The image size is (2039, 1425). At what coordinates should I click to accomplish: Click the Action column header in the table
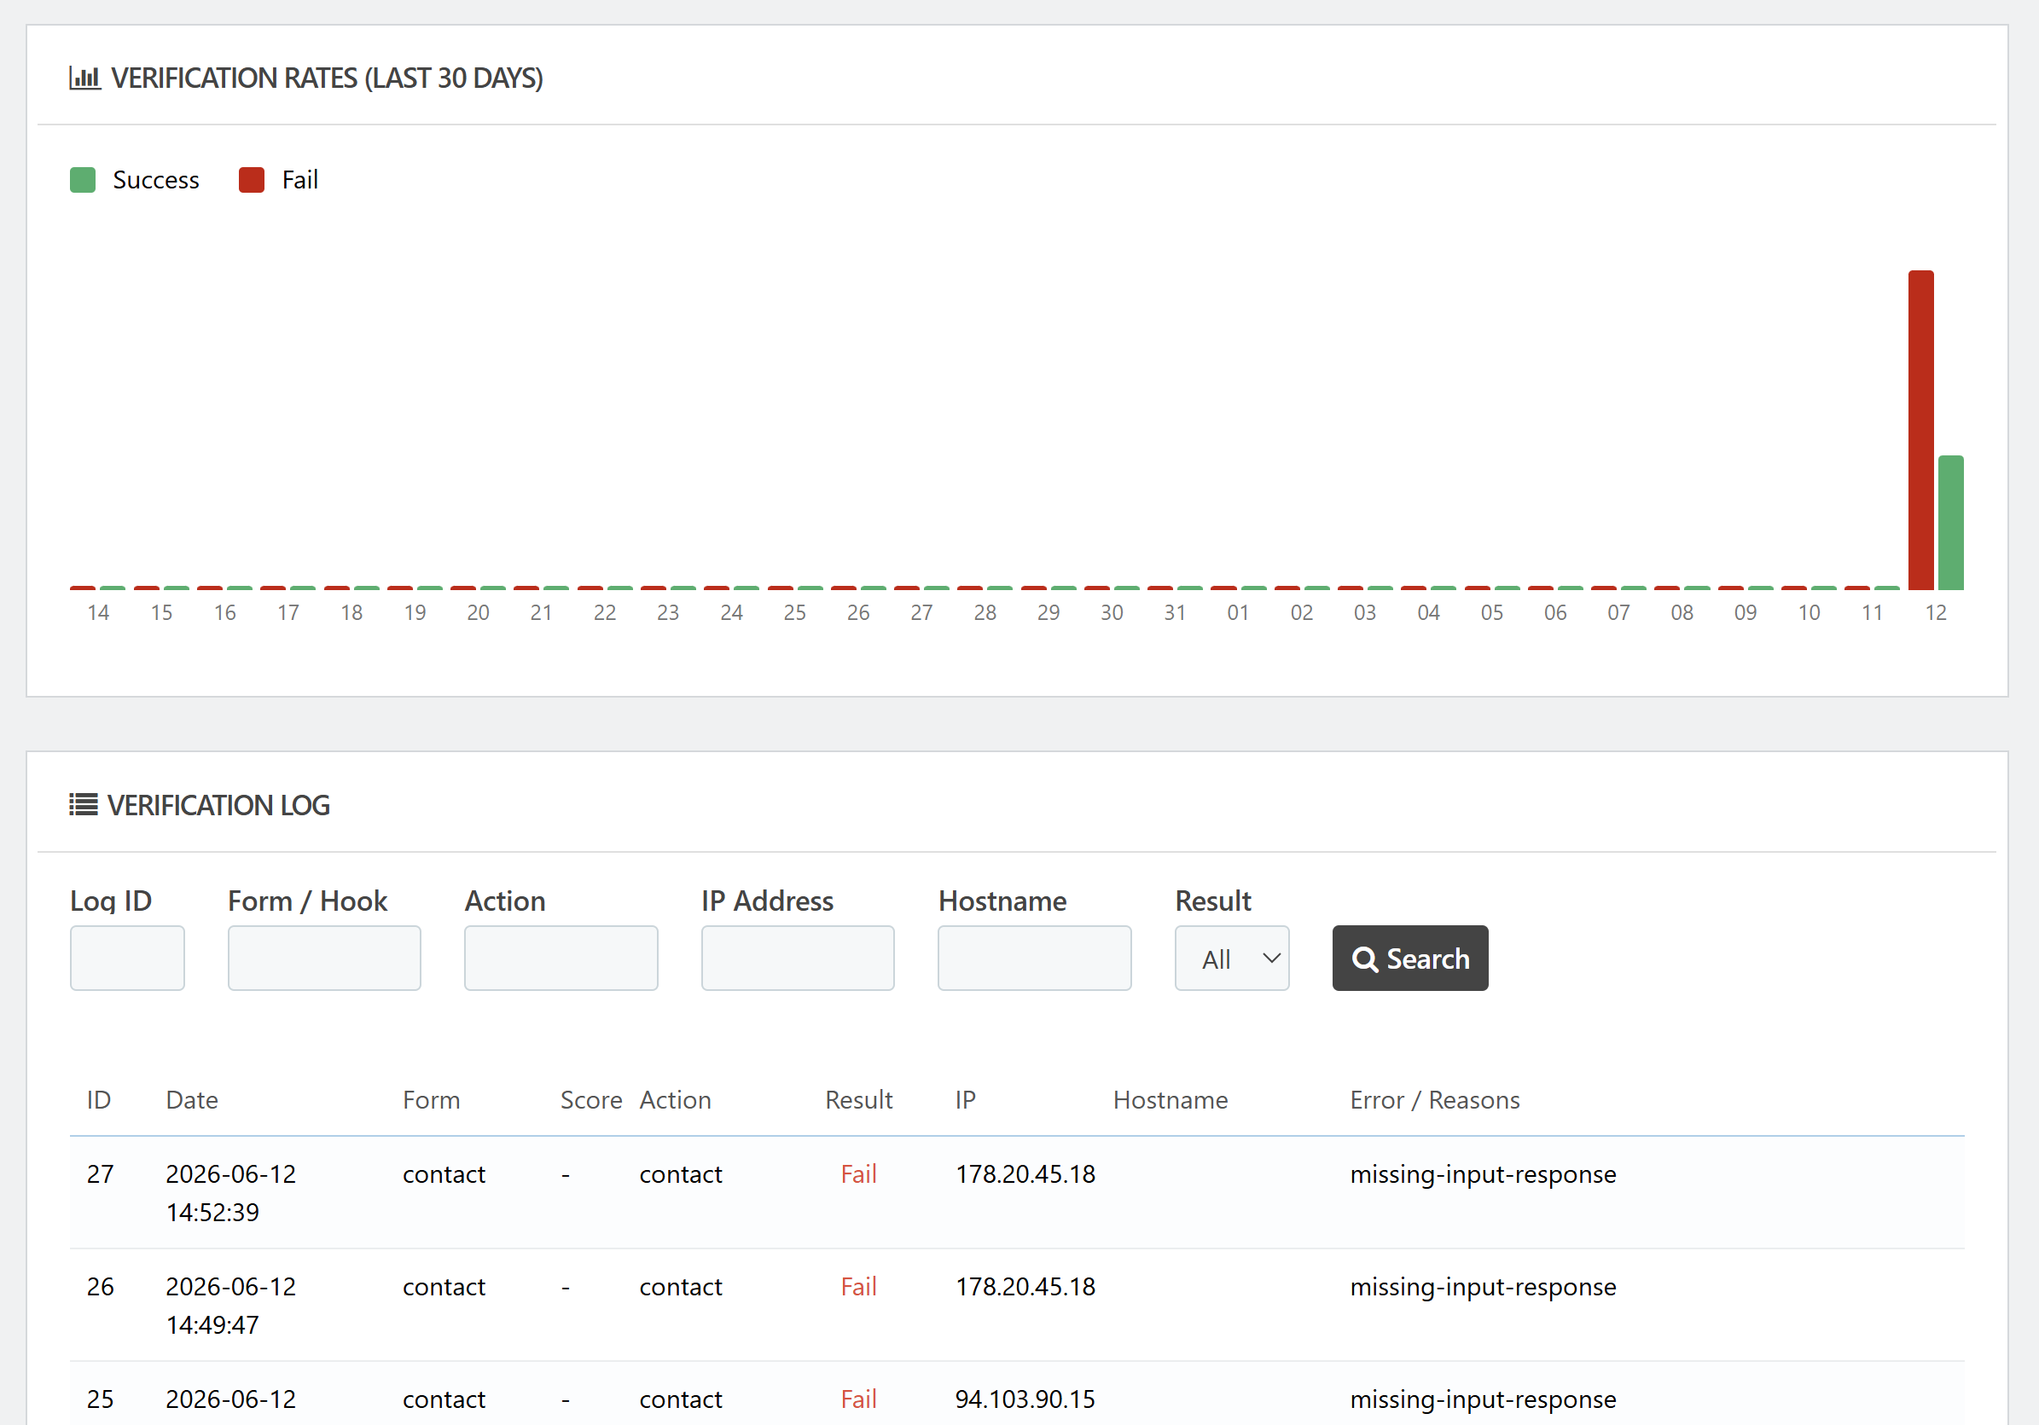675,1100
